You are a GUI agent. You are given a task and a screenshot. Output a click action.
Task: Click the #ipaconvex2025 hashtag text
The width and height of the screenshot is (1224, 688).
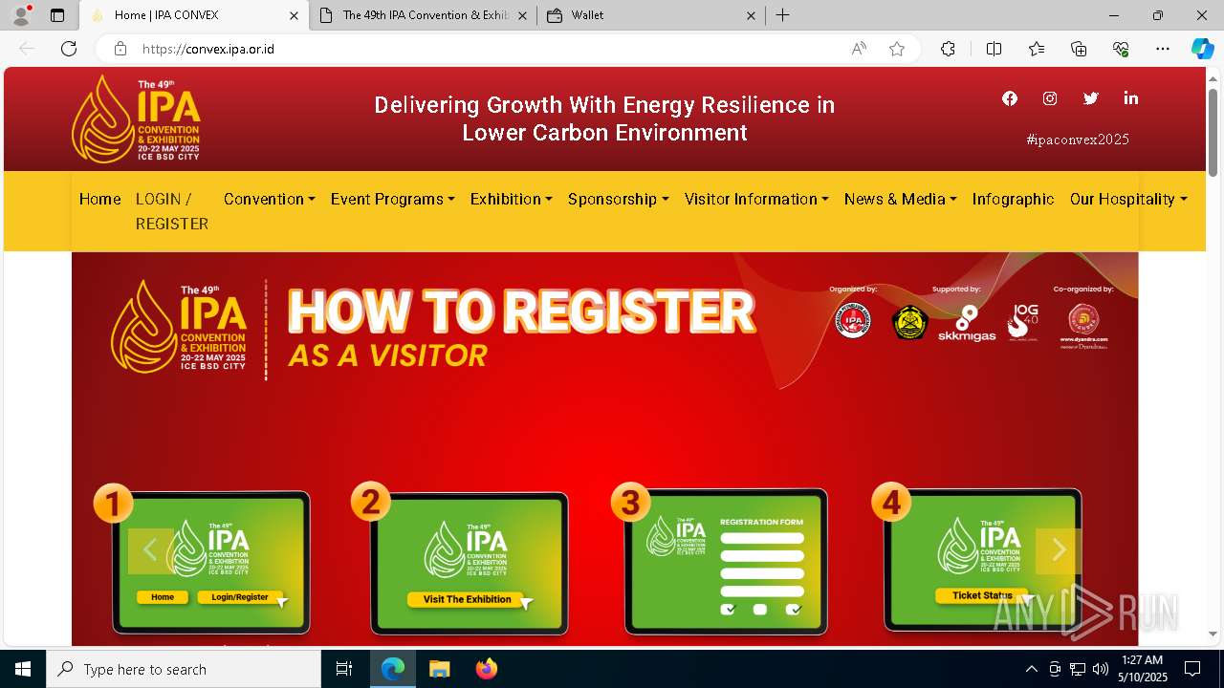point(1078,140)
